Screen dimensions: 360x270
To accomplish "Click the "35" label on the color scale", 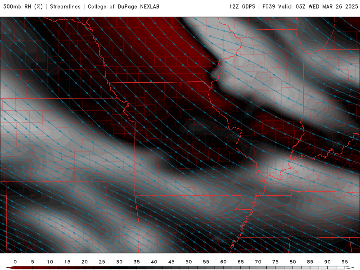I will (137, 262).
